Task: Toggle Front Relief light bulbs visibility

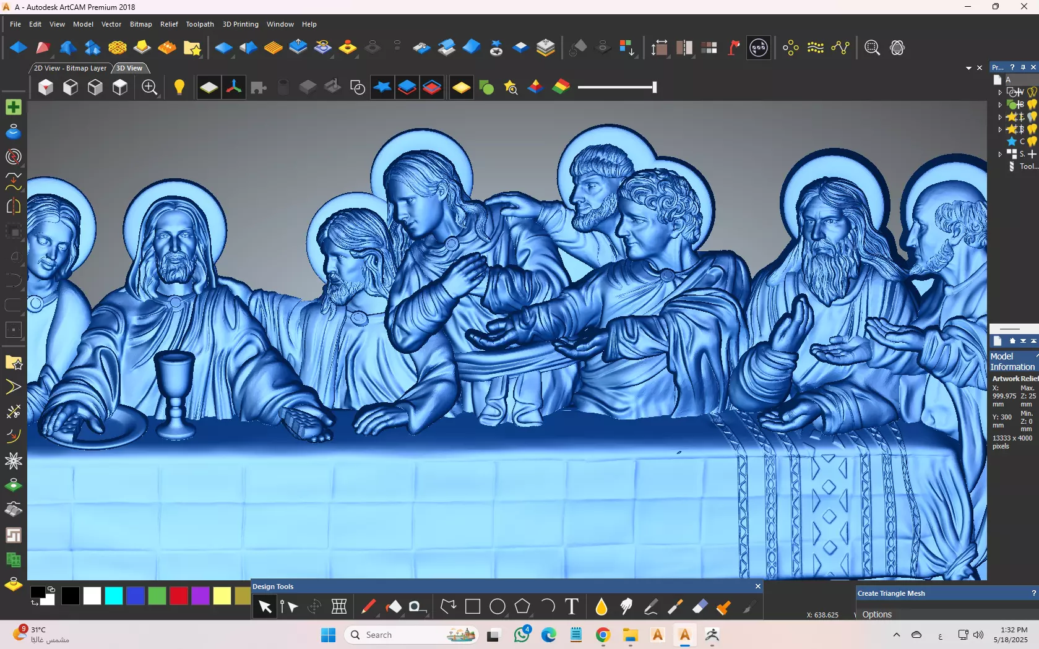Action: 1032,117
